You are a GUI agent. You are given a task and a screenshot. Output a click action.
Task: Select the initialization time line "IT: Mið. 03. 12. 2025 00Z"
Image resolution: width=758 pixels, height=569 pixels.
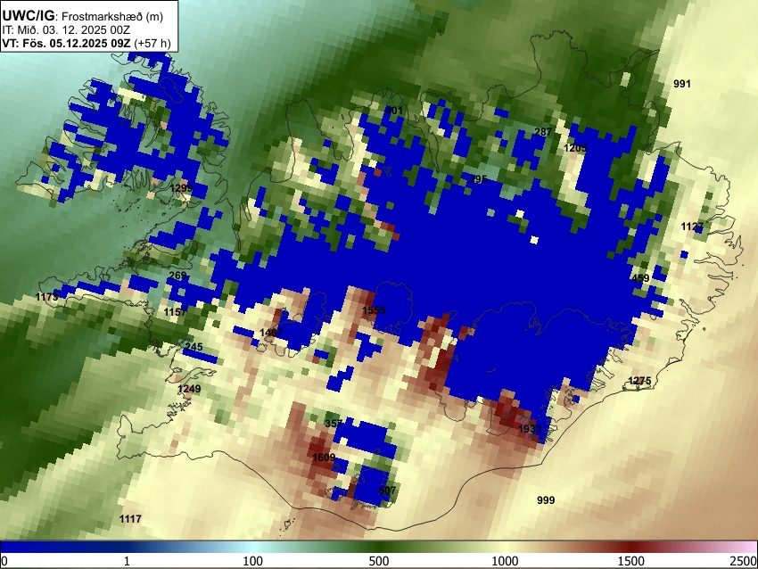click(66, 30)
